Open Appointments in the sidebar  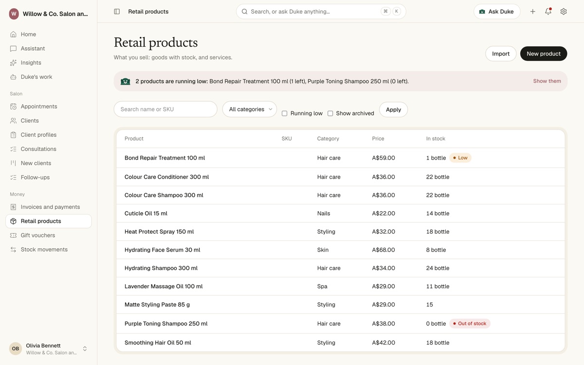pyautogui.click(x=48, y=106)
